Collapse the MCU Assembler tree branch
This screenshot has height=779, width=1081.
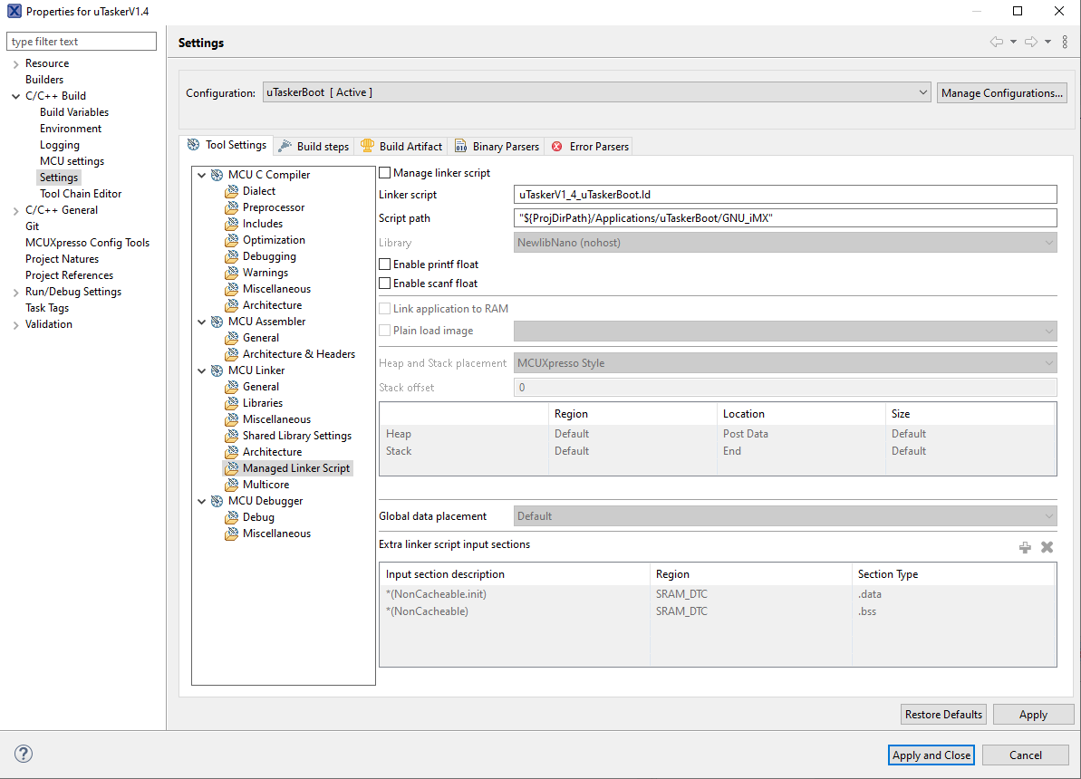point(201,321)
